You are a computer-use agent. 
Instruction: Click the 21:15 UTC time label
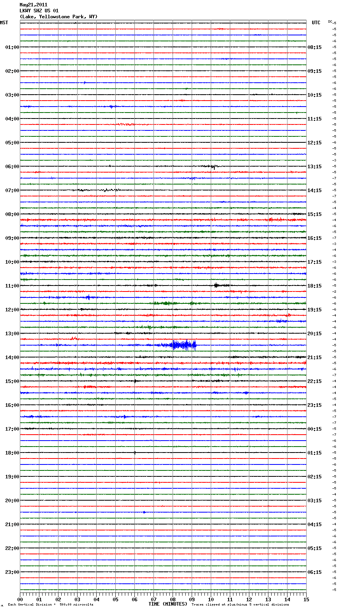[315, 357]
